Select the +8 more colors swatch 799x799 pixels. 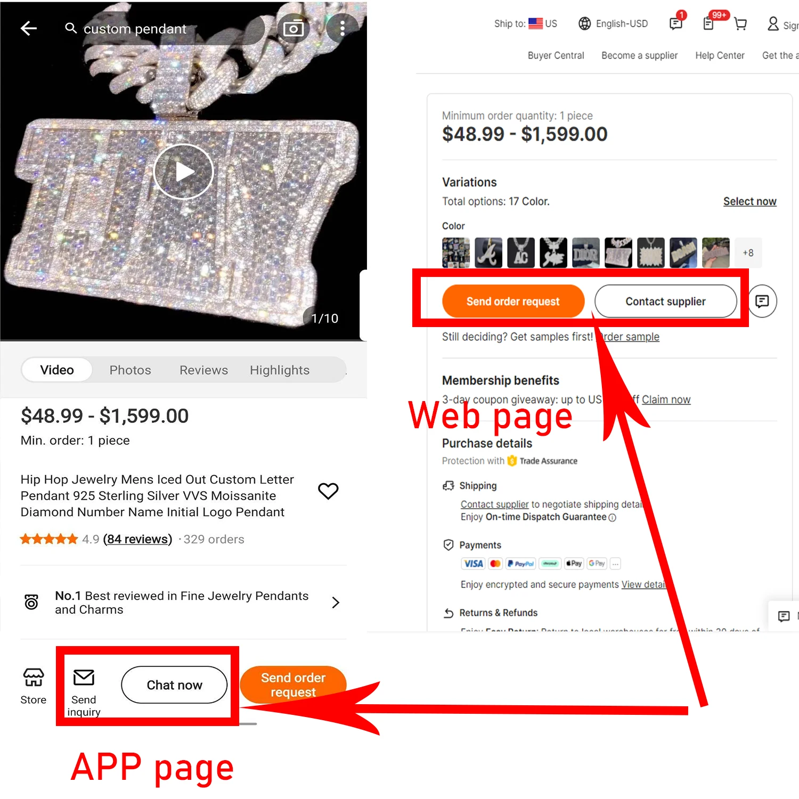pyautogui.click(x=748, y=252)
